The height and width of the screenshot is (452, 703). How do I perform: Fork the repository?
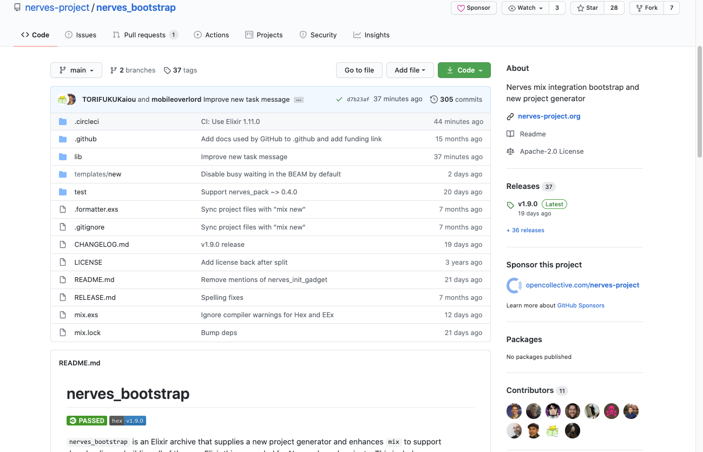647,8
